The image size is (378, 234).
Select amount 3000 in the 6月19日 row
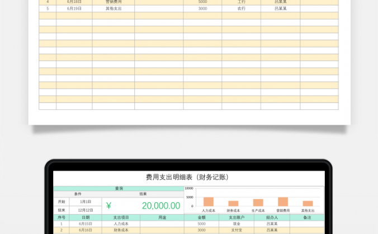click(x=202, y=8)
